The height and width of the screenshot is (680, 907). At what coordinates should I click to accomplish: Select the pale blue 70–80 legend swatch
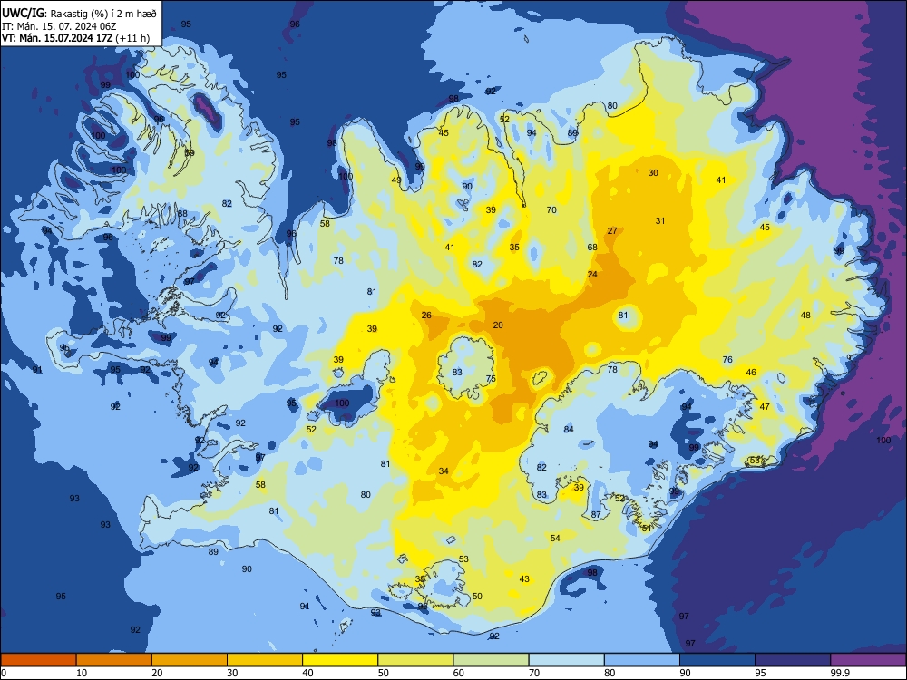tap(566, 660)
